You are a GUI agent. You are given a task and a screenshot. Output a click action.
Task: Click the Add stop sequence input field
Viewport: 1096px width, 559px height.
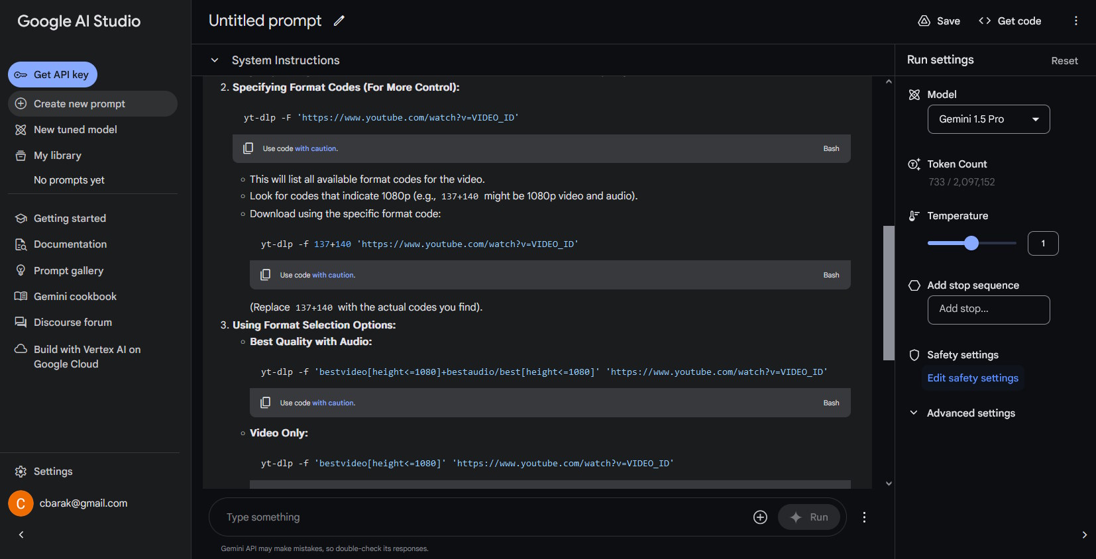click(989, 309)
